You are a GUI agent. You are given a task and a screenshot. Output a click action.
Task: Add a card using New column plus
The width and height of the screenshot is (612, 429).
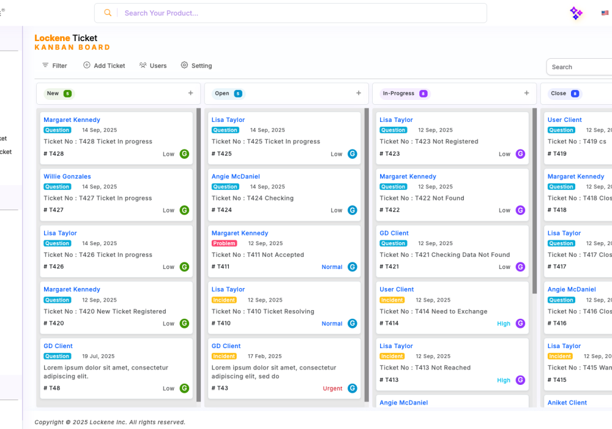pos(190,93)
